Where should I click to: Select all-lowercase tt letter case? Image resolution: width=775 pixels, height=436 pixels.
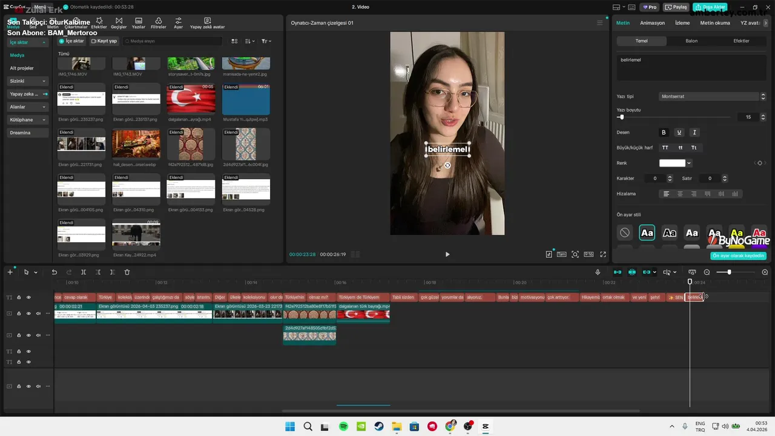[x=681, y=148]
